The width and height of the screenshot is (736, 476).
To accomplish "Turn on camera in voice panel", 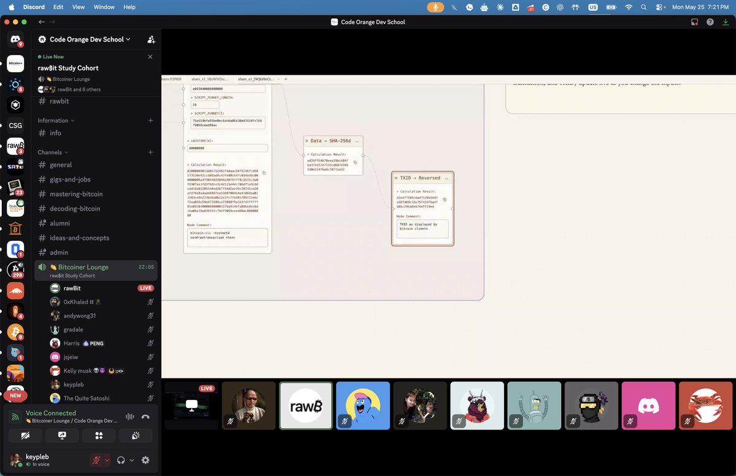I will [x=25, y=435].
